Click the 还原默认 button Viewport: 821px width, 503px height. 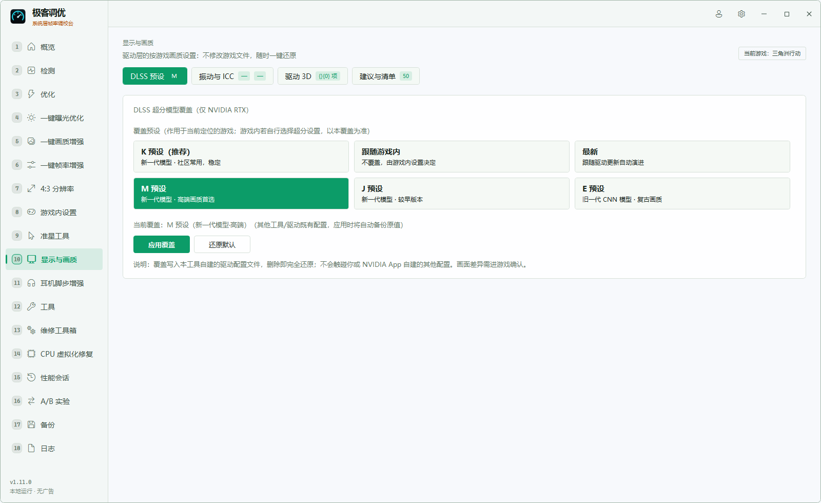coord(222,244)
